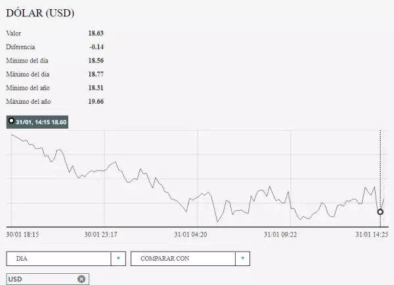Click the 31/01 14:25 axis label
The width and height of the screenshot is (394, 285).
(372, 234)
